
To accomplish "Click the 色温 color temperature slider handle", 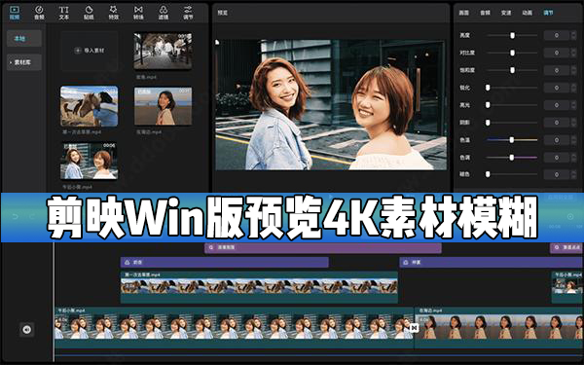I will pos(512,139).
